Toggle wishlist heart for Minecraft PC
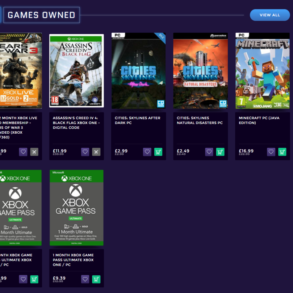 coord(271,152)
